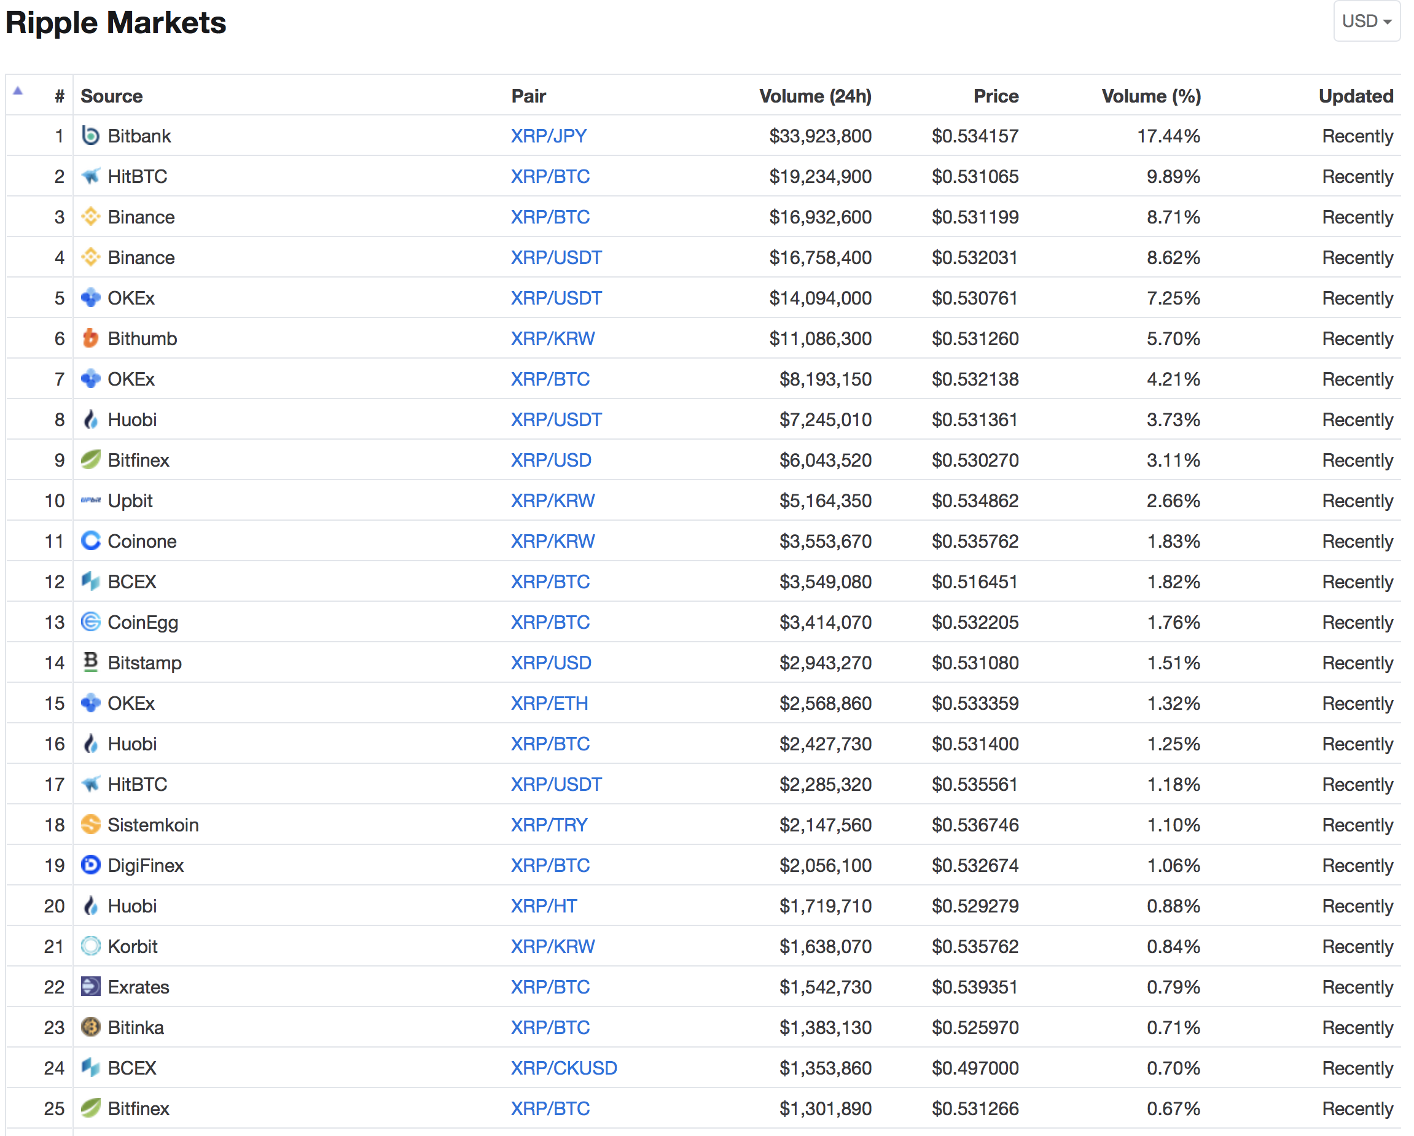The image size is (1414, 1136).
Task: Click the ascending sort arrow in header
Action: [x=18, y=91]
